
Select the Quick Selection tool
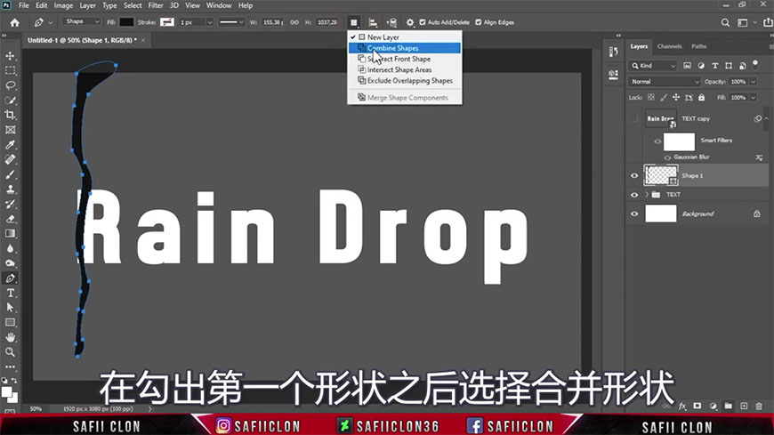click(10, 101)
